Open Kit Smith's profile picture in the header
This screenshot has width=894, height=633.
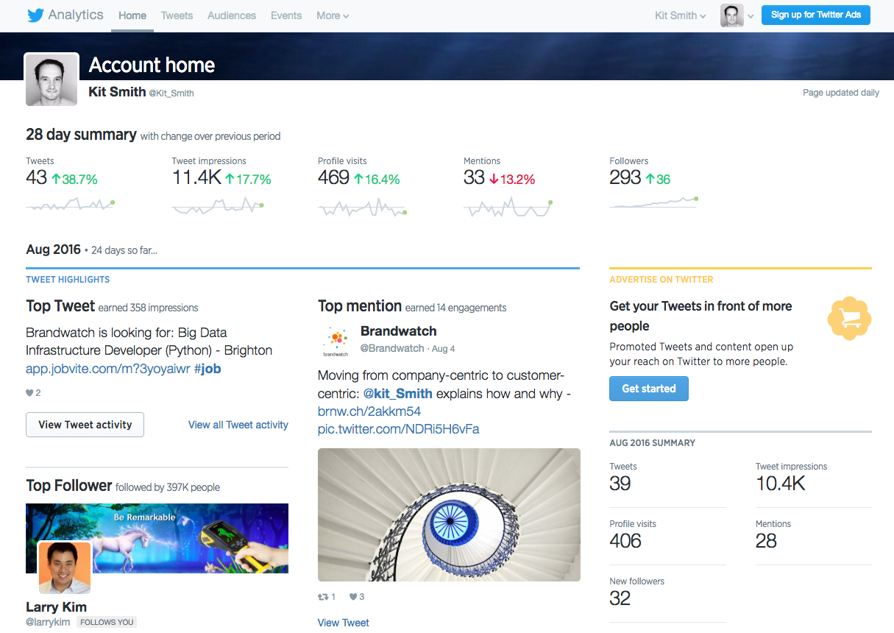tap(51, 79)
